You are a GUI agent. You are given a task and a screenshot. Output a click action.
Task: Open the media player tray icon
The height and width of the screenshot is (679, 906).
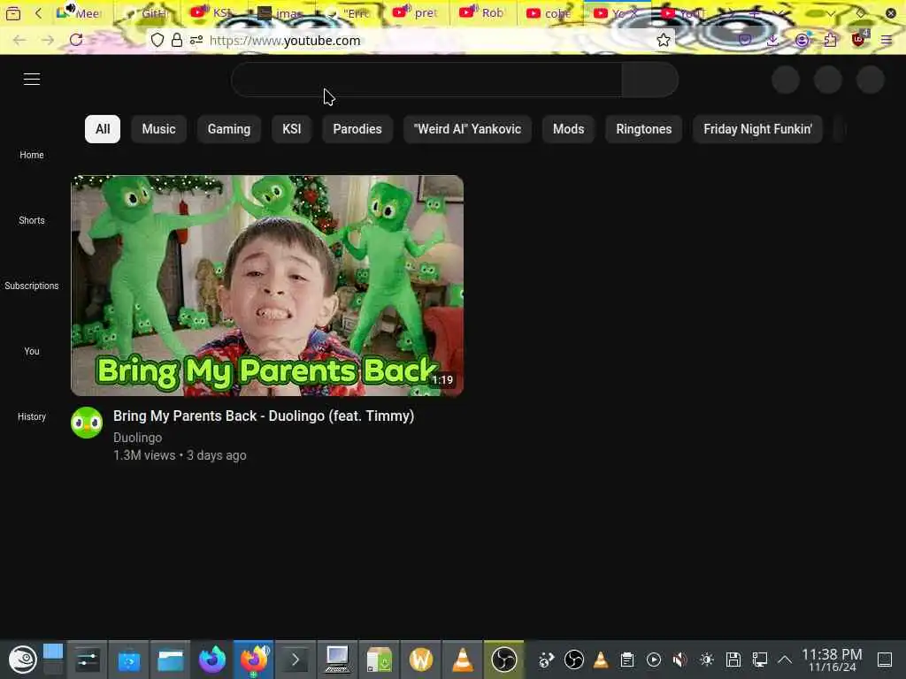click(x=654, y=660)
